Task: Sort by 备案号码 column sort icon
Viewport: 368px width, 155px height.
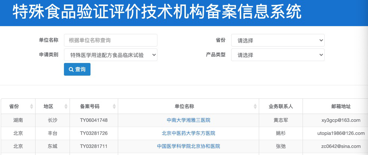Action: coord(114,107)
